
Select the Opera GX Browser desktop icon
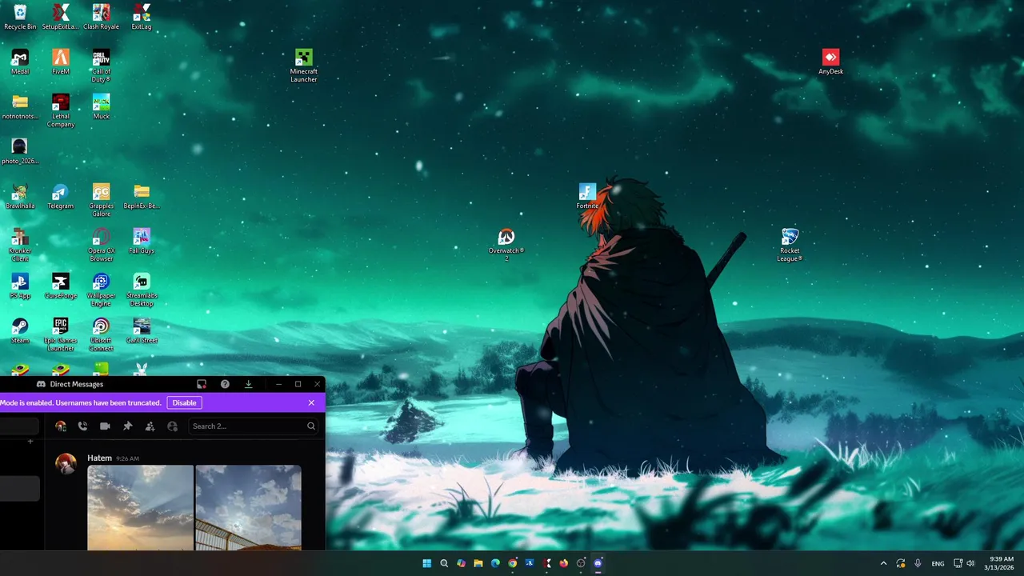[x=101, y=246]
